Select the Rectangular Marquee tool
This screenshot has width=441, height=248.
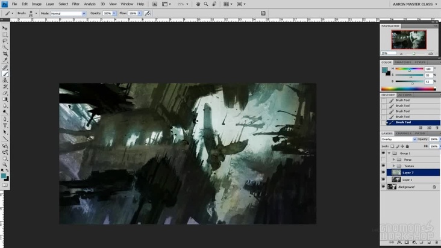pyautogui.click(x=5, y=34)
